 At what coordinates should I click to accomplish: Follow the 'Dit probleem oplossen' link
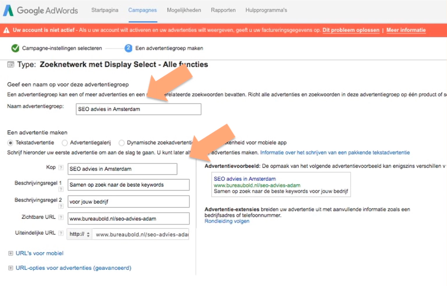point(351,30)
